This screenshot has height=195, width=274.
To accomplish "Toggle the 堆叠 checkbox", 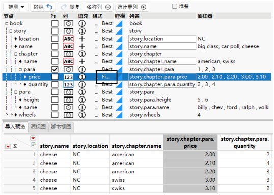I will [175, 6].
